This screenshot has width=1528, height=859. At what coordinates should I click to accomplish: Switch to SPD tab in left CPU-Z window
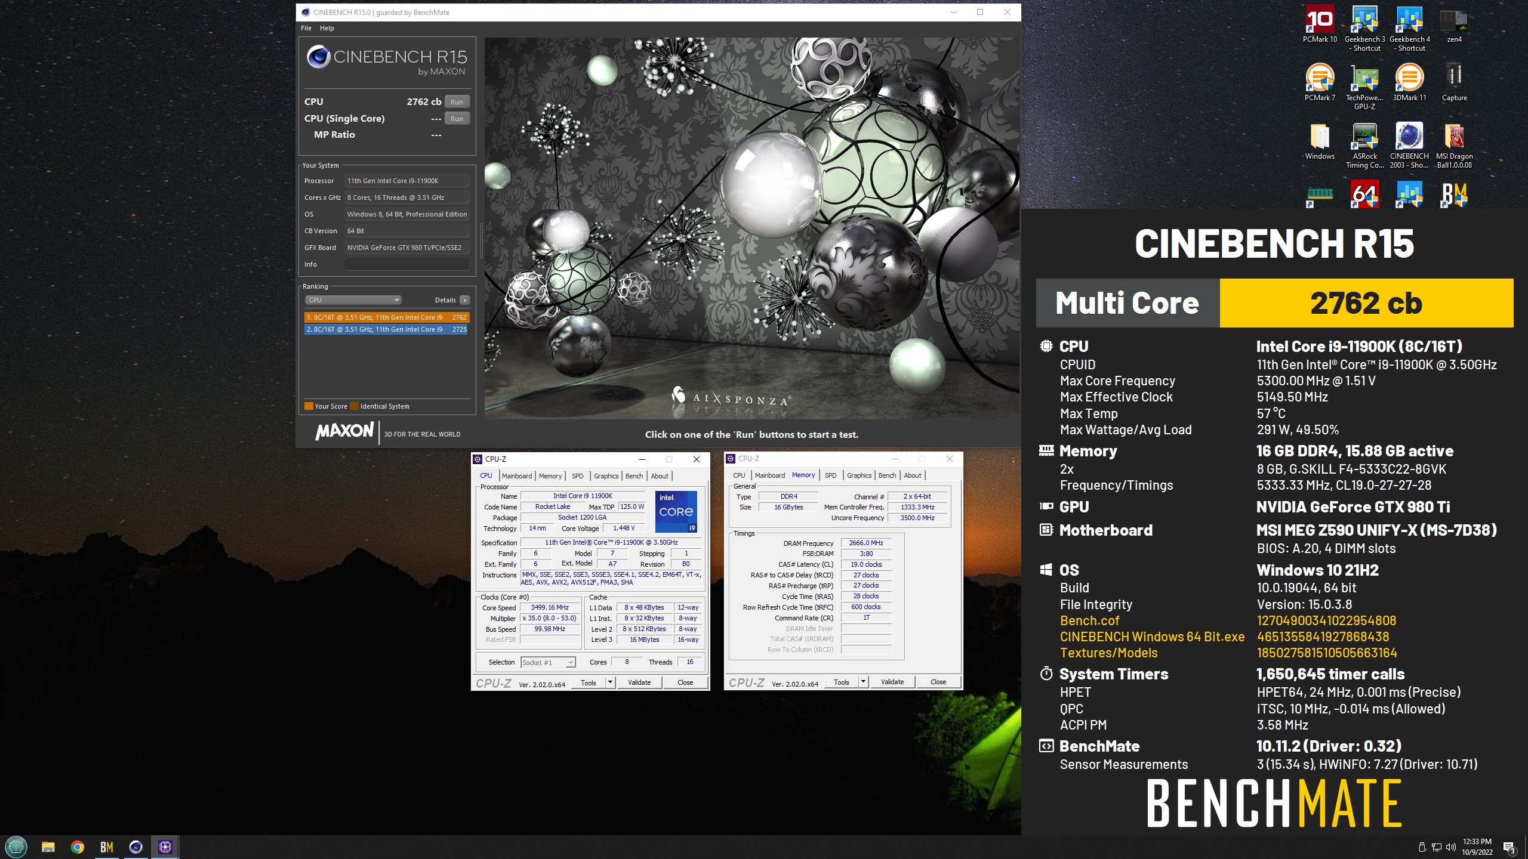(577, 475)
